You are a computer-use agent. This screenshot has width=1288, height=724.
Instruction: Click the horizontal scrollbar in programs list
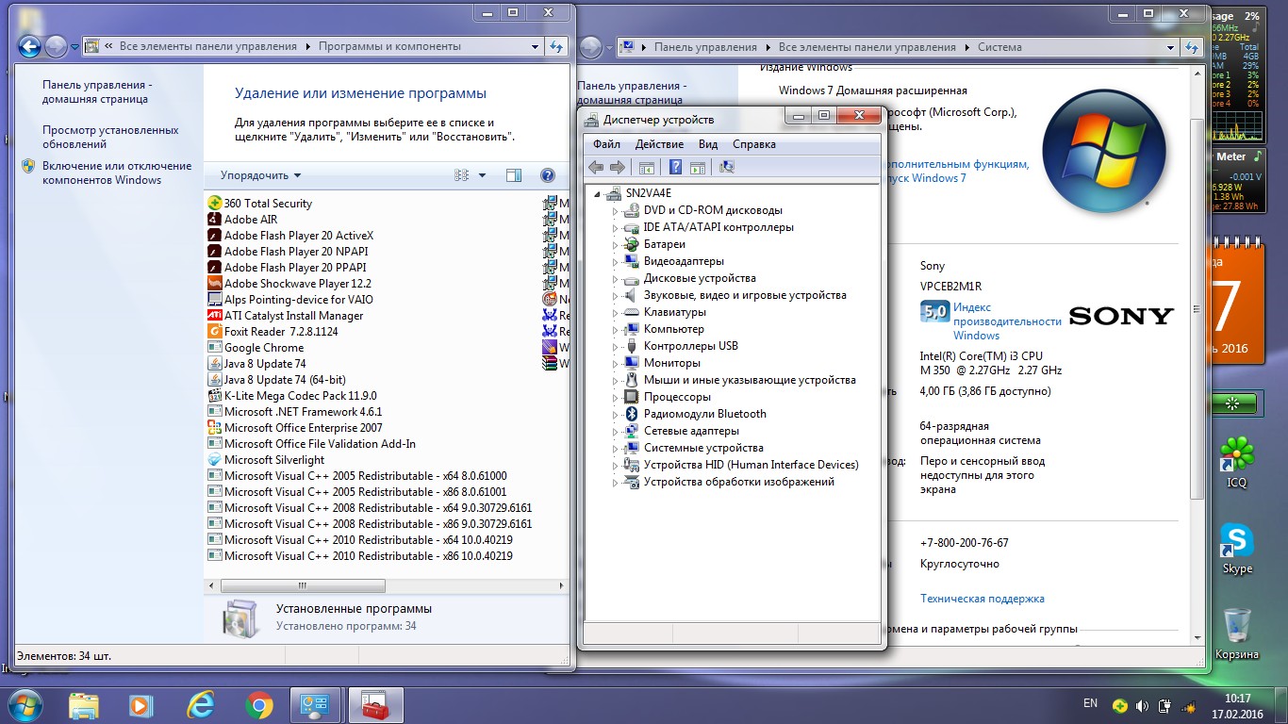click(302, 585)
